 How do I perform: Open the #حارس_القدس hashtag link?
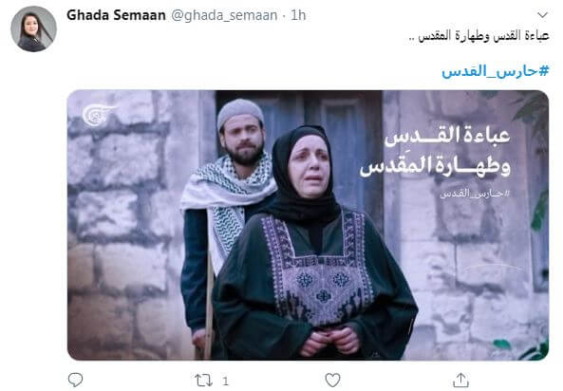(x=496, y=71)
